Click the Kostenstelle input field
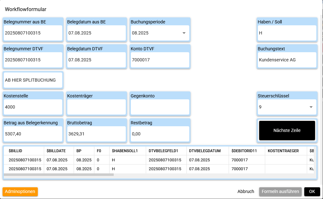The image size is (323, 199). (x=33, y=107)
